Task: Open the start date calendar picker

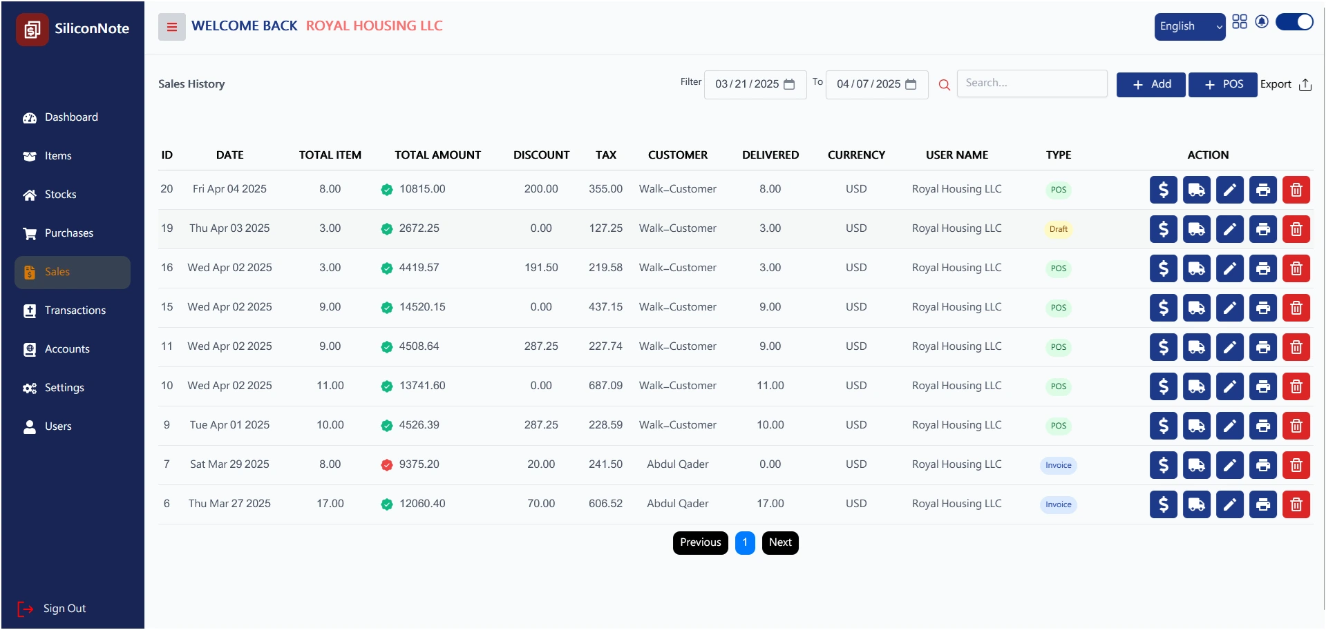Action: [x=789, y=84]
